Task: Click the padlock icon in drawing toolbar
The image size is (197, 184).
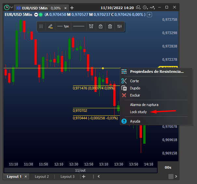Action: click(101, 26)
